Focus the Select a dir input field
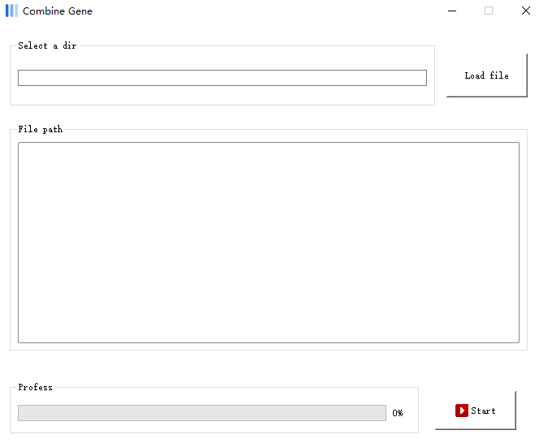539x443 pixels. (222, 78)
